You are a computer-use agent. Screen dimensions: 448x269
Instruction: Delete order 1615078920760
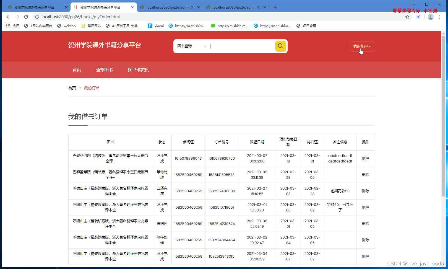(366, 158)
